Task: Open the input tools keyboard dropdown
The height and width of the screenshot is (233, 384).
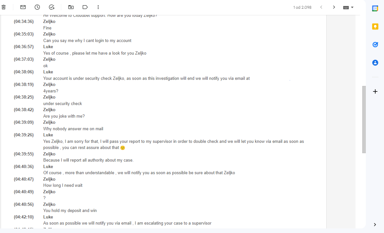Action: coord(348,7)
